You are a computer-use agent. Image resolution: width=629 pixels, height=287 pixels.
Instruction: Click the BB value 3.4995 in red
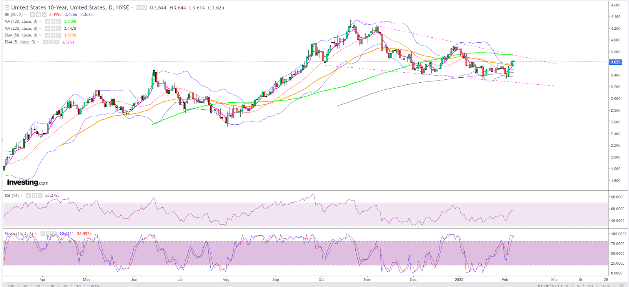(x=55, y=15)
